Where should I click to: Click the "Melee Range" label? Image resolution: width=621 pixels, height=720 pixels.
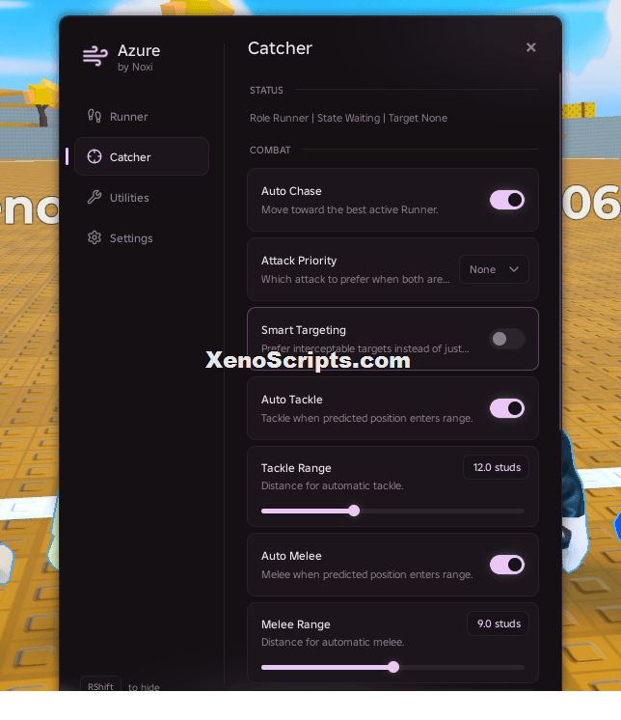[x=296, y=624]
